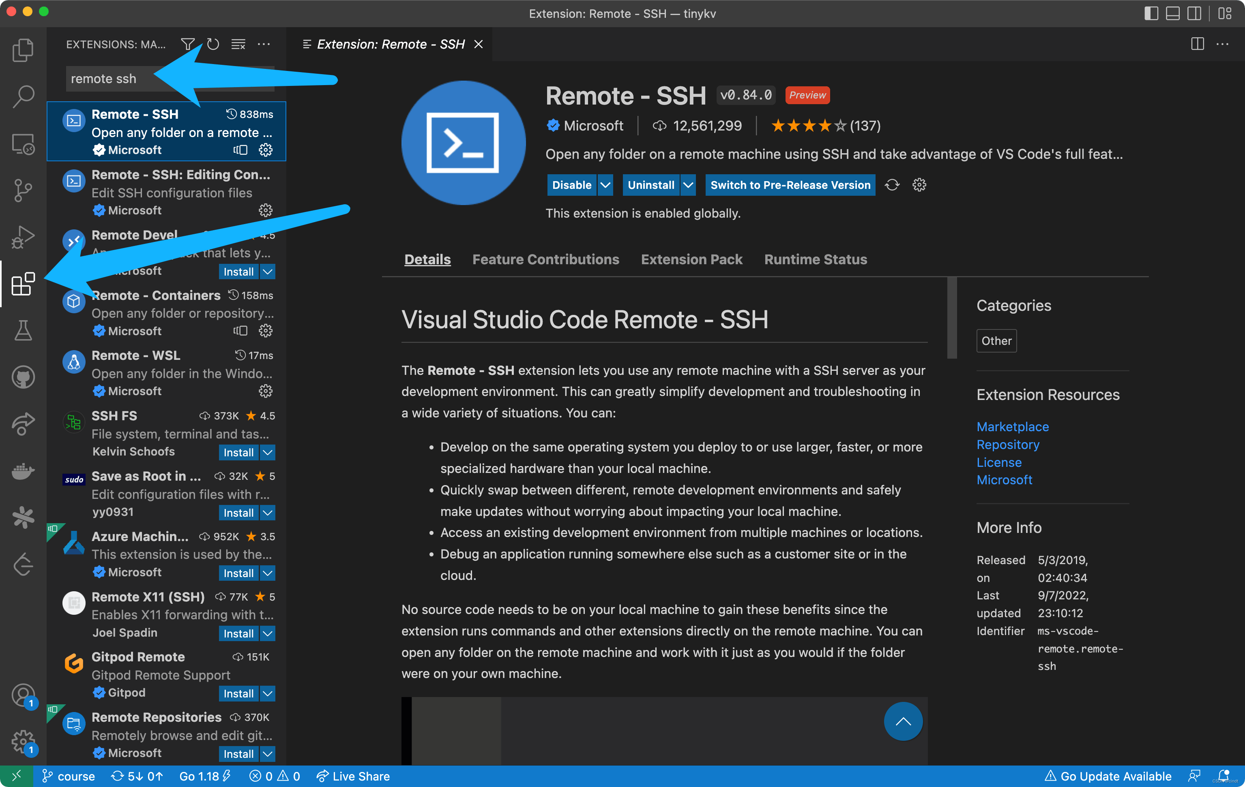Expand the Uninstall button dropdown arrow
The height and width of the screenshot is (787, 1245).
tap(688, 185)
